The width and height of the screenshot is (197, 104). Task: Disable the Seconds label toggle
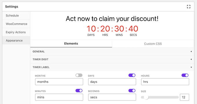pyautogui.click(x=132, y=91)
